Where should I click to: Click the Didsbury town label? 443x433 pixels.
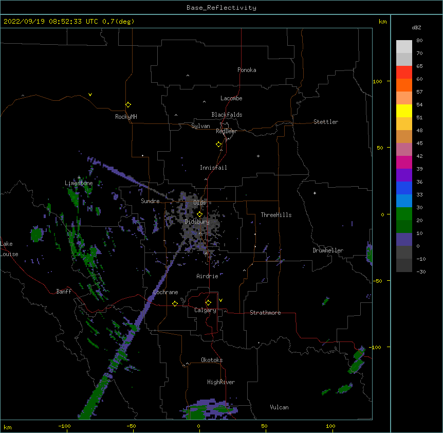197,222
